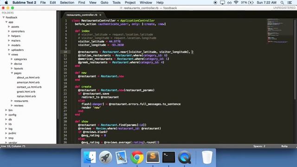Viewport: 297px width, 167px height.
Task: Launch the Launchpad rocket icon in dock
Action: (105, 157)
